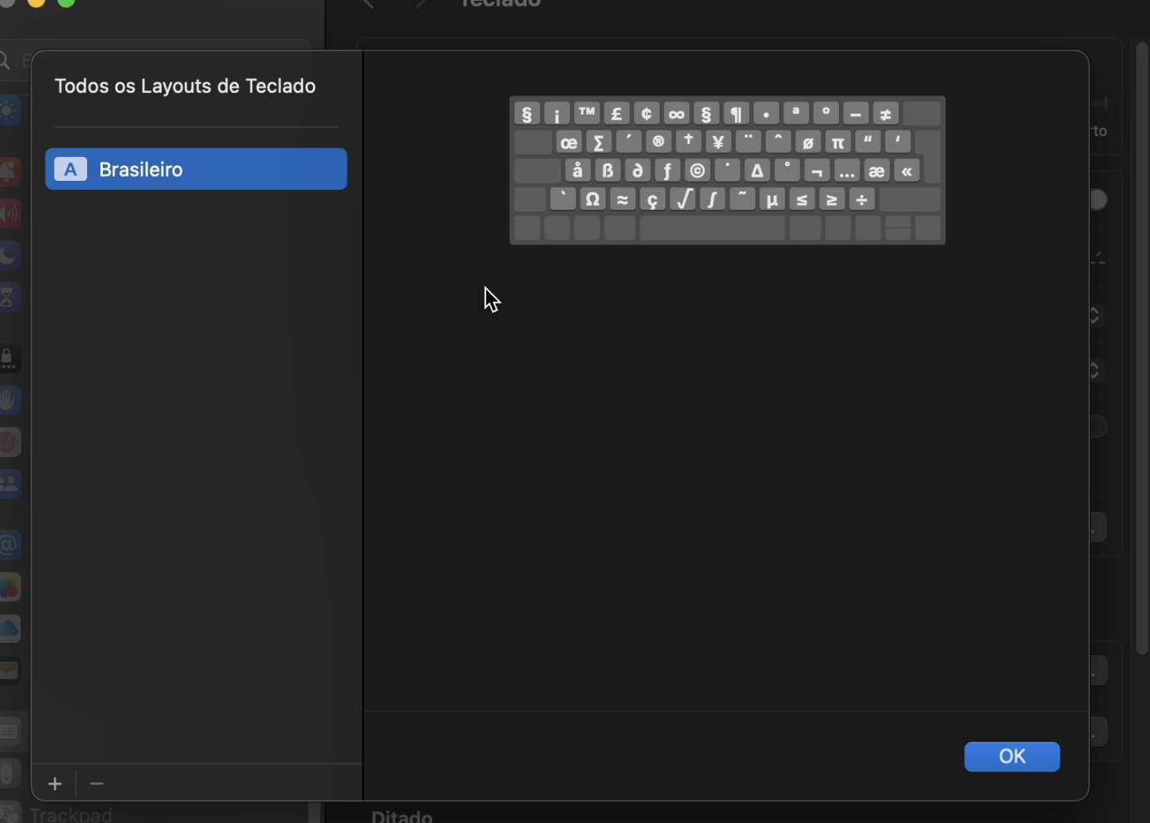Click the not-equal ≠ key in preview
The width and height of the screenshot is (1150, 823).
tap(885, 114)
